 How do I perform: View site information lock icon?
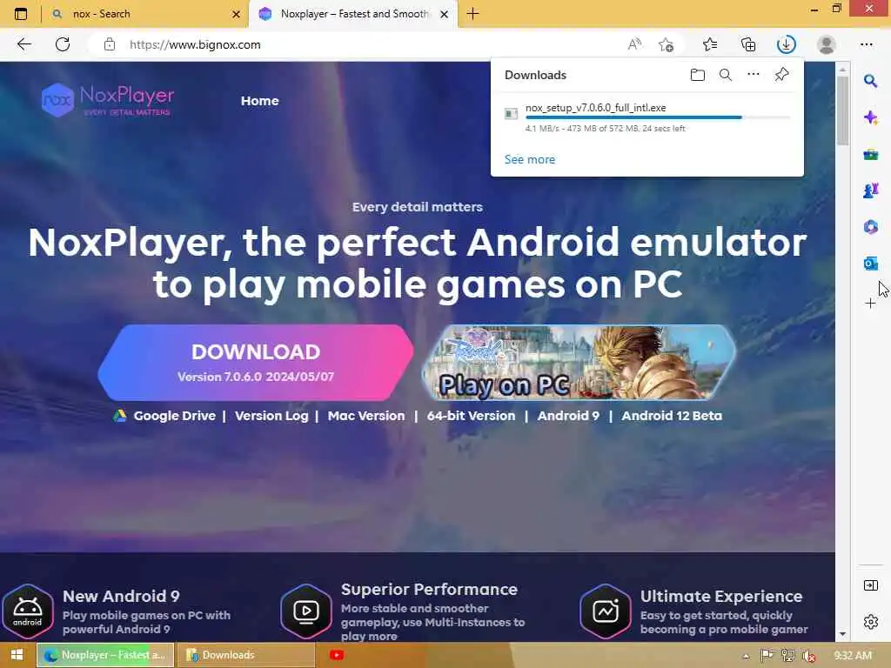[110, 44]
